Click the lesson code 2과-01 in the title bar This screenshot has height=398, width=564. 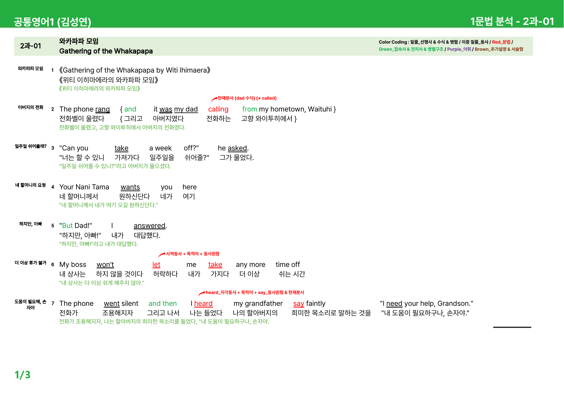click(31, 46)
